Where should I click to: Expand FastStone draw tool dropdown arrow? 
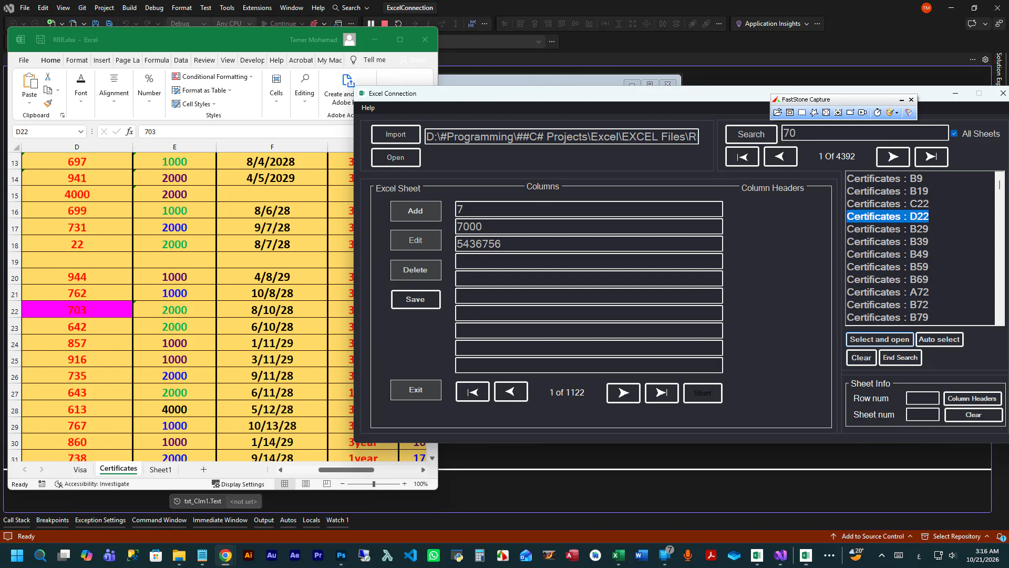(x=897, y=113)
